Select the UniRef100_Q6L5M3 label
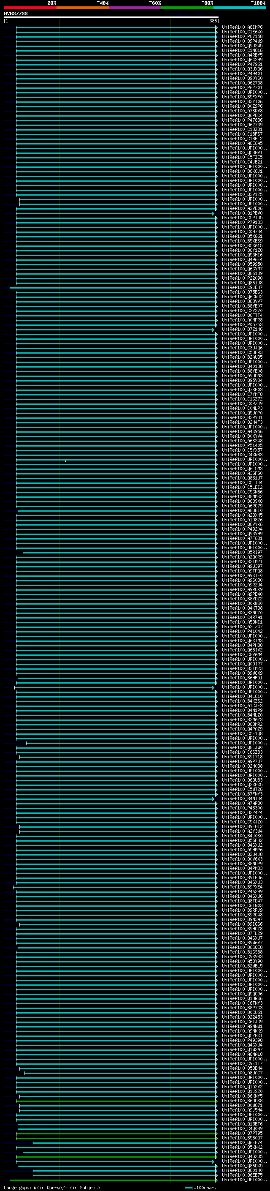270x1191 pixels. coord(242,469)
